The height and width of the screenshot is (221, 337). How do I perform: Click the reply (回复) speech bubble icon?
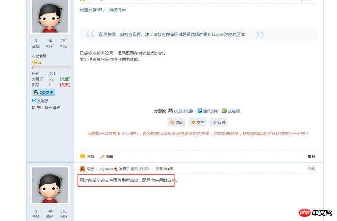[x=83, y=156]
